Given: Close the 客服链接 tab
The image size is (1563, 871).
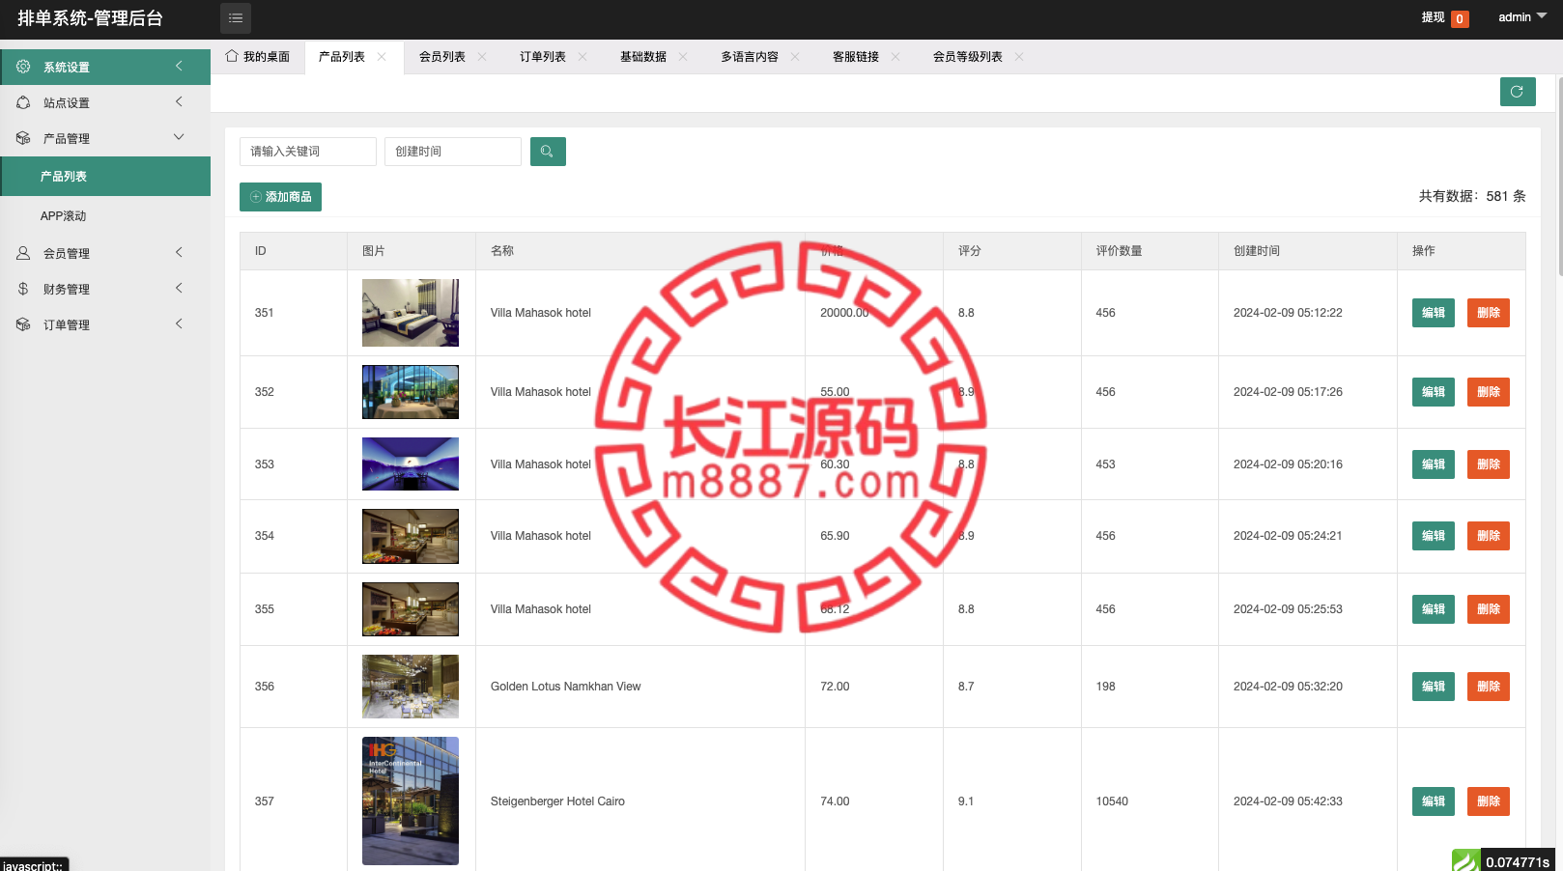Looking at the screenshot, I should 895,57.
